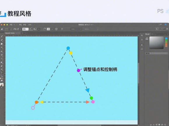Select the orange anchor point on triangle

[x=36, y=102]
